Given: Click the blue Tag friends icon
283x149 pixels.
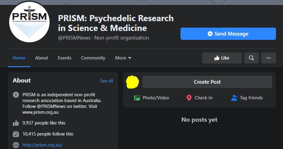Looking at the screenshot, I should click(234, 98).
